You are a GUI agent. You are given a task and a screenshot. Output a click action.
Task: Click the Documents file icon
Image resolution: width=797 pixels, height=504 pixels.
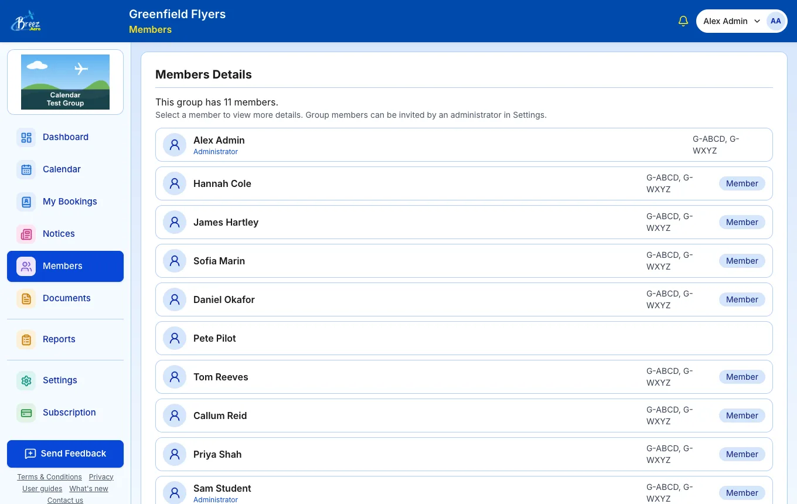[x=26, y=298]
